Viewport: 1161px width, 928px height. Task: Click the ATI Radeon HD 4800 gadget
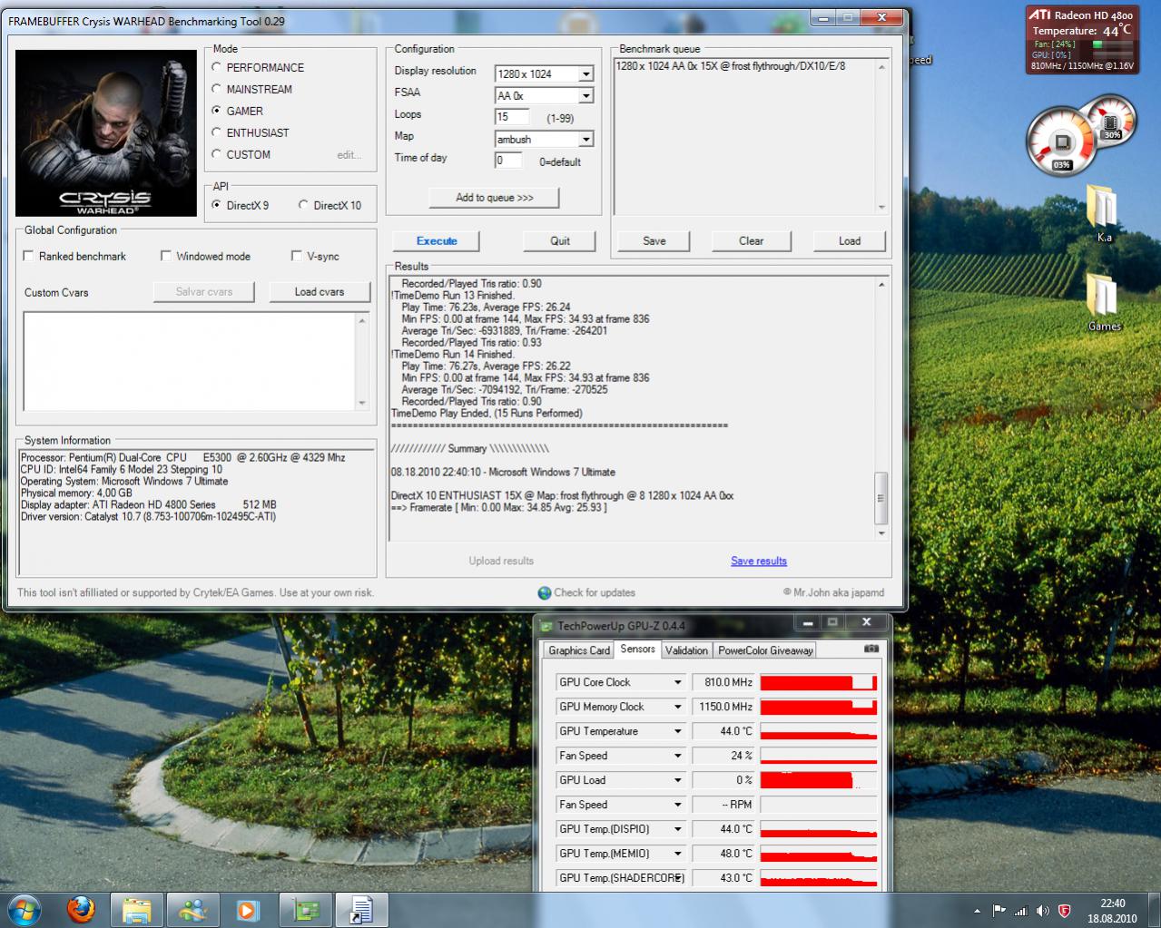[x=1082, y=40]
